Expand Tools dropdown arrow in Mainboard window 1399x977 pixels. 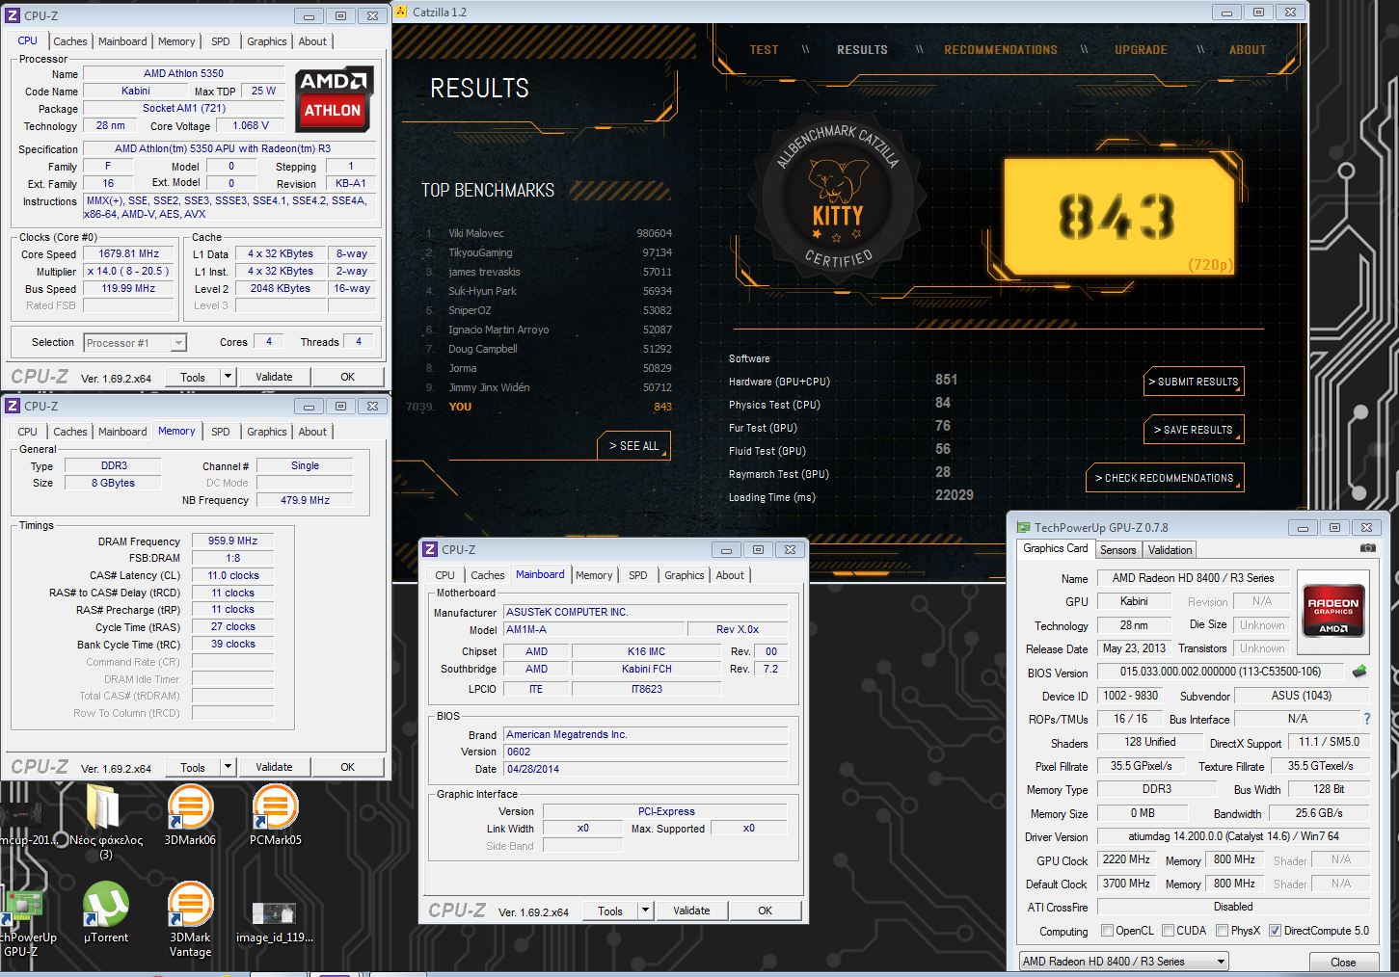pos(645,911)
